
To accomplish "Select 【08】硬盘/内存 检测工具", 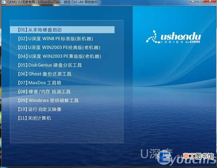I will pyautogui.click(x=44, y=92).
